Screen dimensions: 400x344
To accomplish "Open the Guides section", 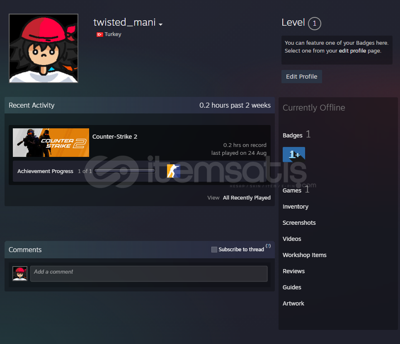I will pyautogui.click(x=292, y=287).
